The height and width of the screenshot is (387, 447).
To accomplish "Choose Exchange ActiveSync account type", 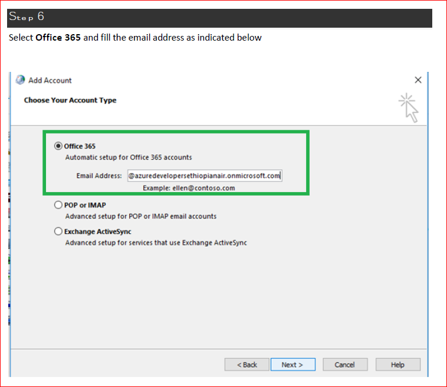I will pos(58,231).
